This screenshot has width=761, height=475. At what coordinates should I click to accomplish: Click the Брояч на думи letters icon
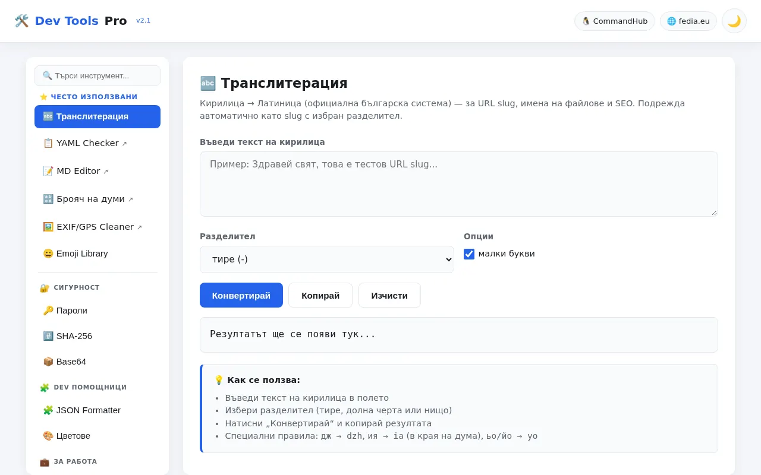pos(48,199)
